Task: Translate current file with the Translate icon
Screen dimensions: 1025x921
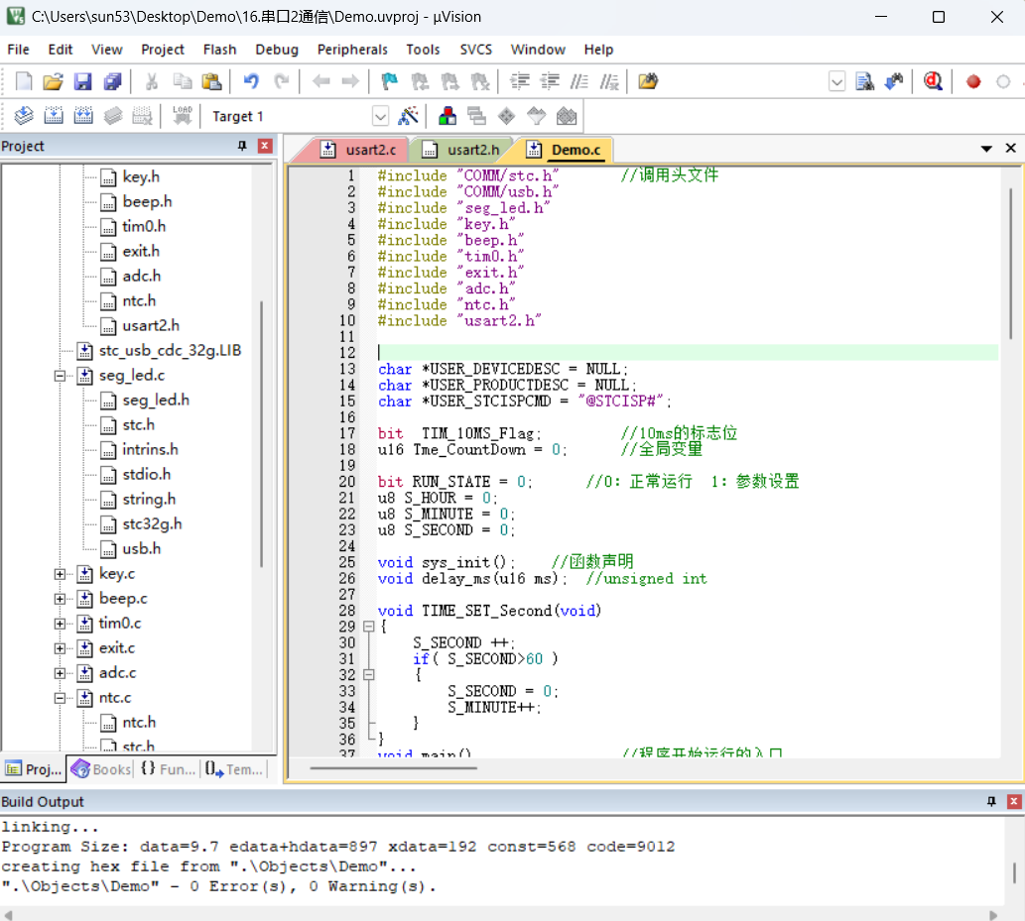Action: tap(24, 116)
